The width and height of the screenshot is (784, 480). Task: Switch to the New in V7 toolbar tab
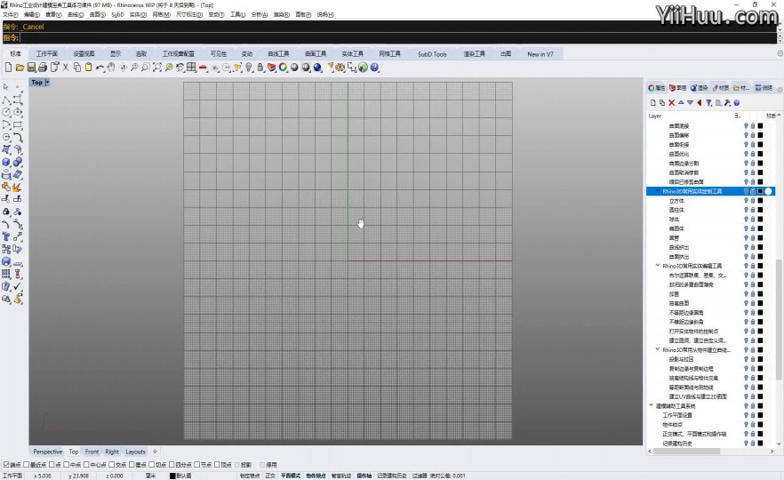click(540, 54)
